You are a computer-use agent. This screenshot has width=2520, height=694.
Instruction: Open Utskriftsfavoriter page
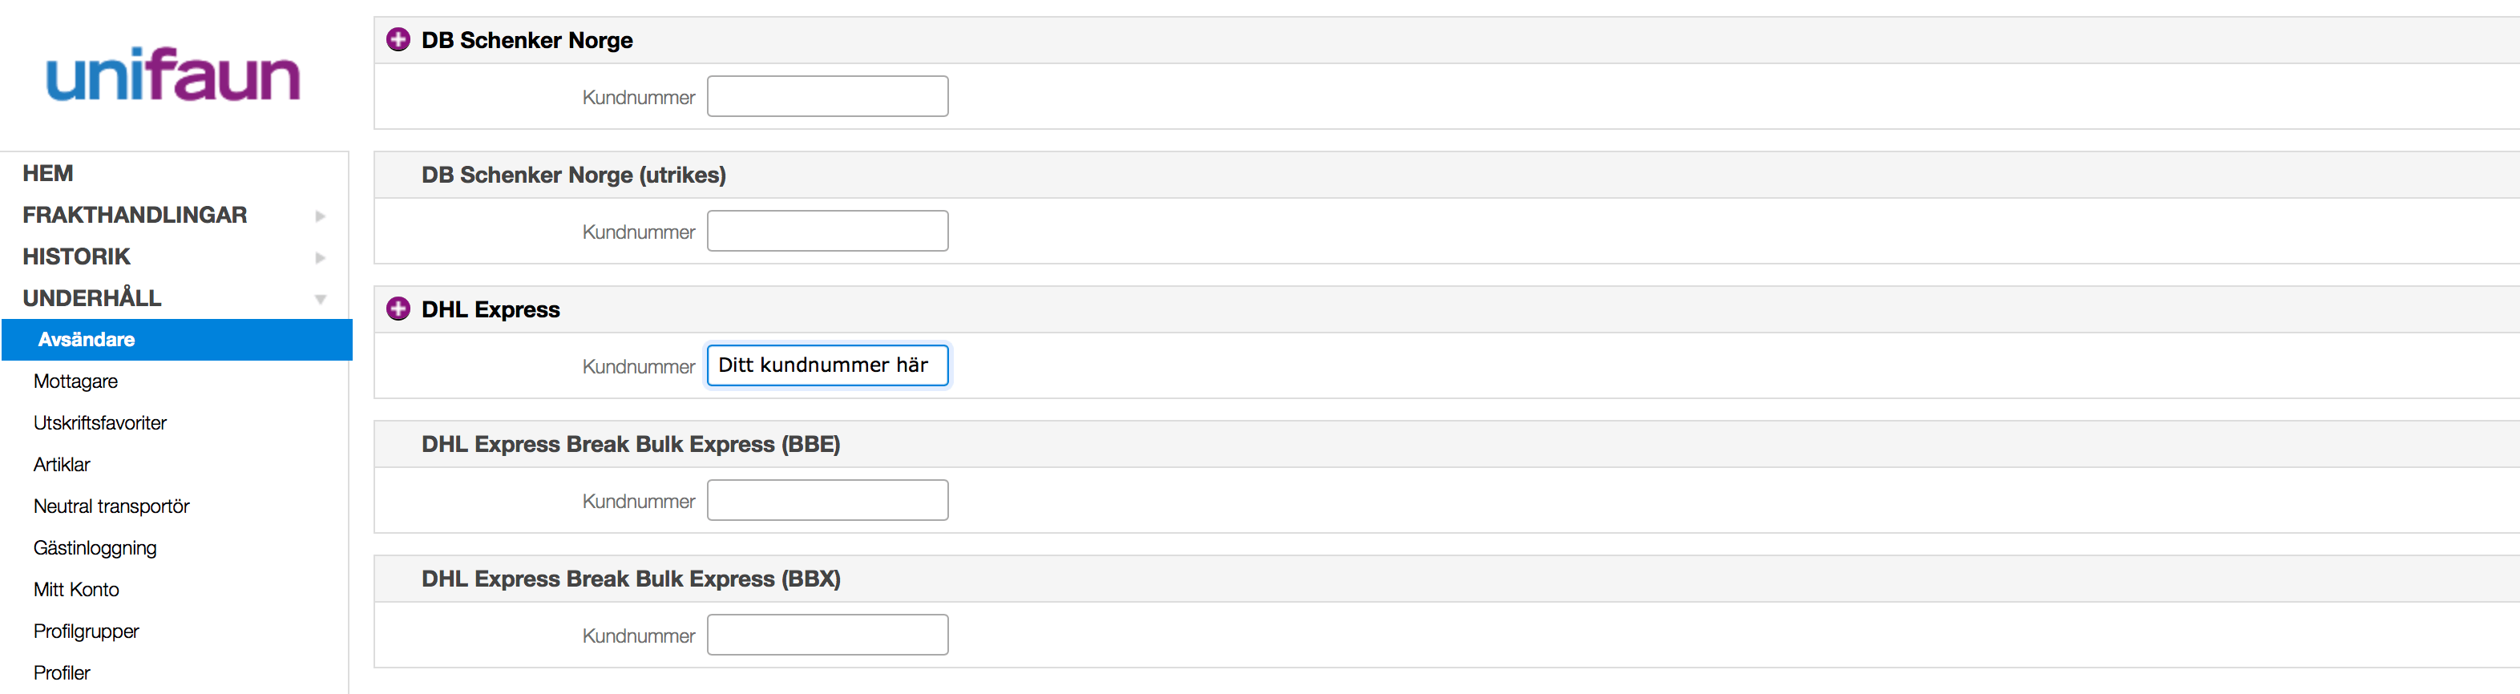coord(99,423)
